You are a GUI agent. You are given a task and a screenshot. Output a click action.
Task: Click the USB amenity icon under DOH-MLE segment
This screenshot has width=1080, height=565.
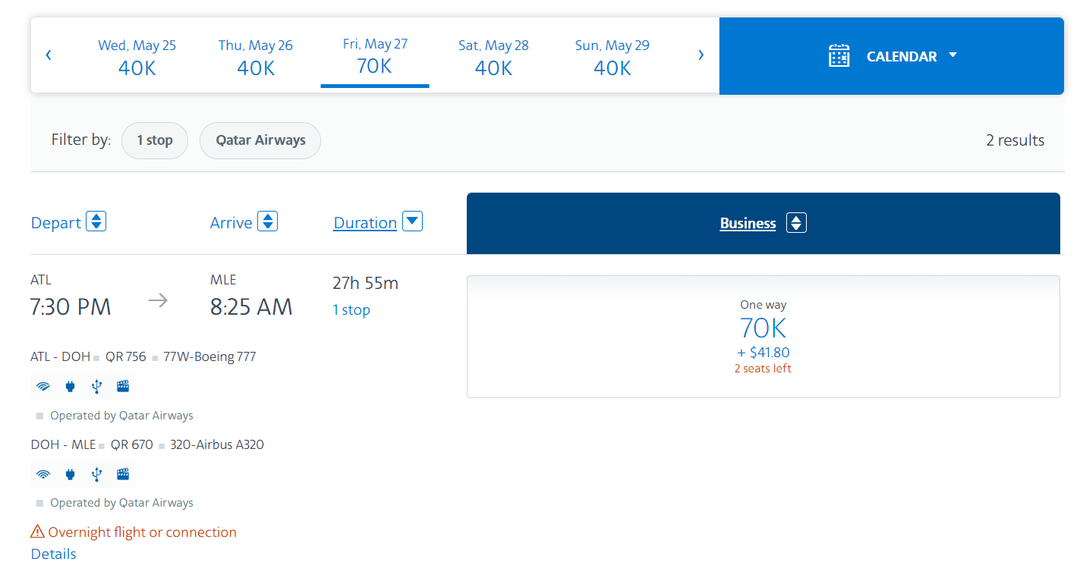pos(96,474)
